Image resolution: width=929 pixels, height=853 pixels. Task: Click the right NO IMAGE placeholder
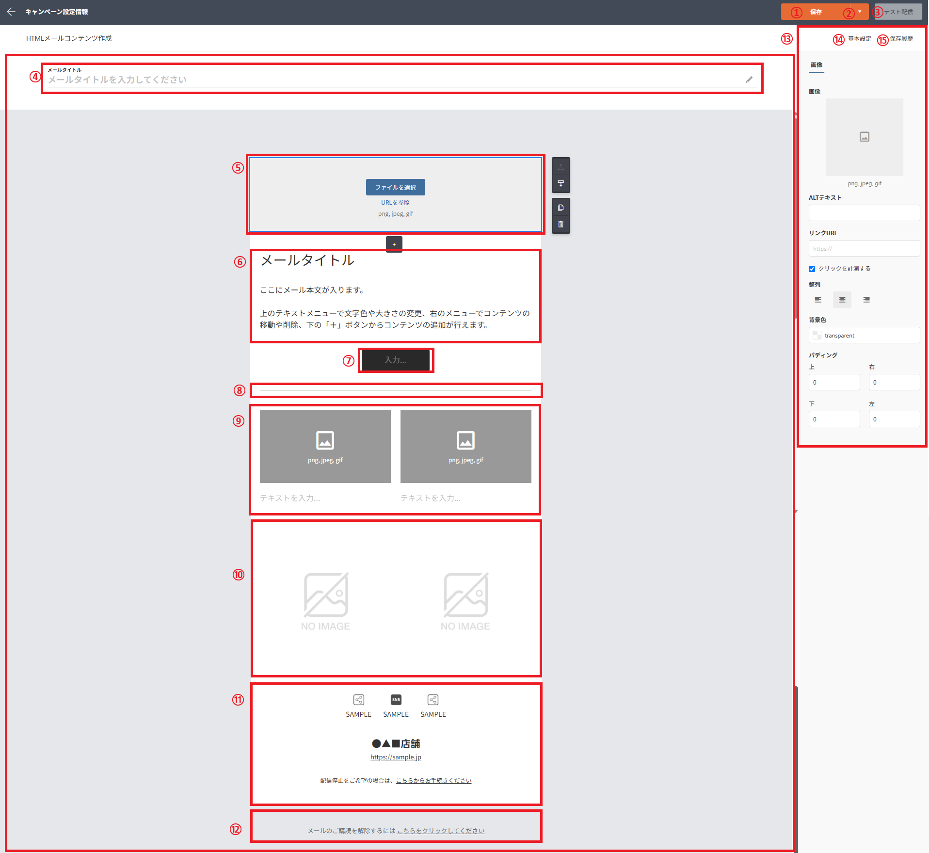point(465,601)
